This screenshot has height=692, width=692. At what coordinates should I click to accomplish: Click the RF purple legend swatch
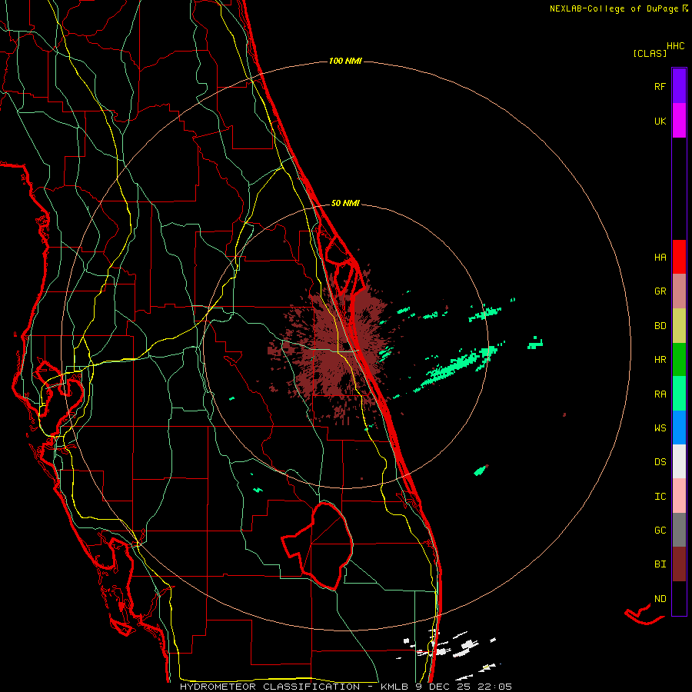tap(679, 86)
